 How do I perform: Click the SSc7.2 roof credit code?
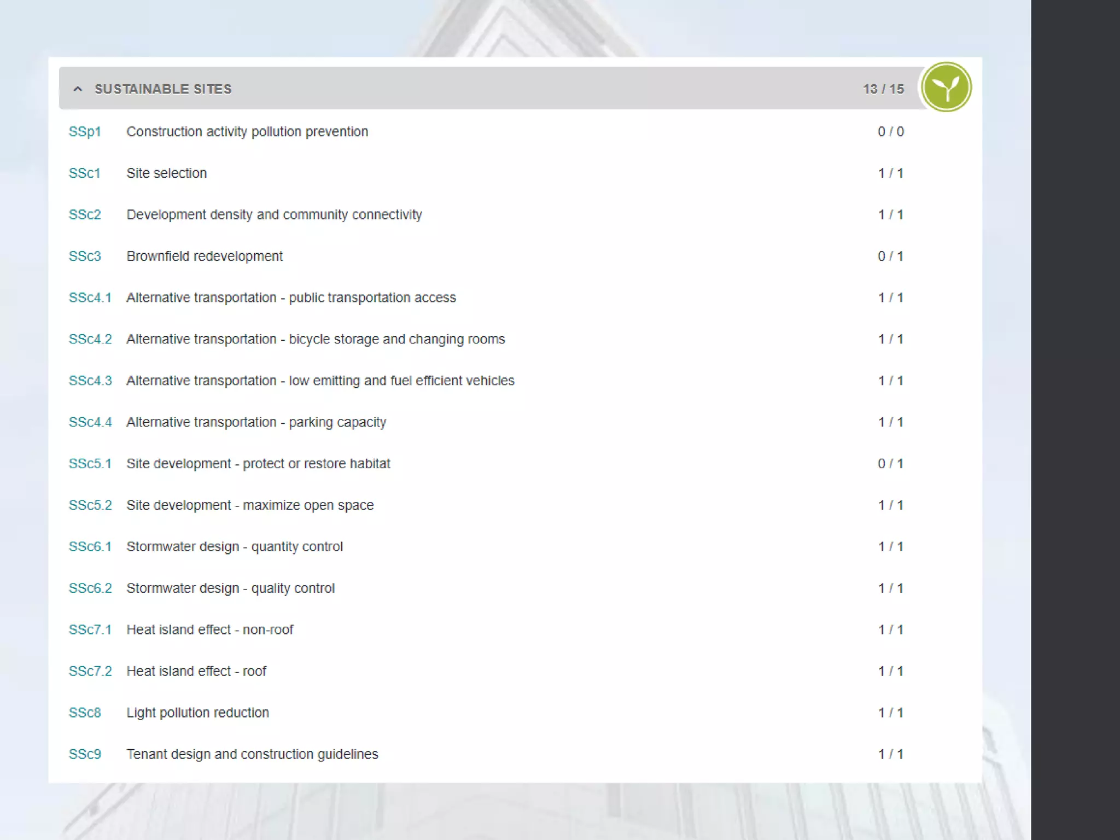tap(90, 672)
